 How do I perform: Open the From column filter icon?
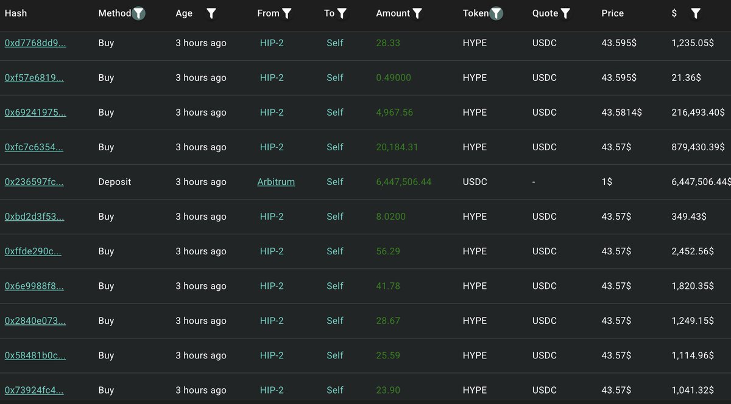pos(287,13)
